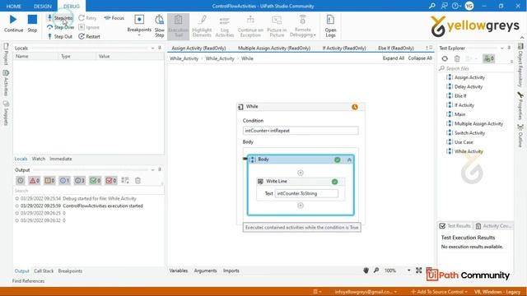Open the Test Results tab

pos(455,226)
